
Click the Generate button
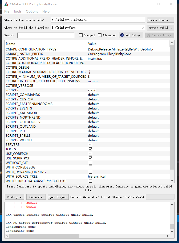coord(36,197)
